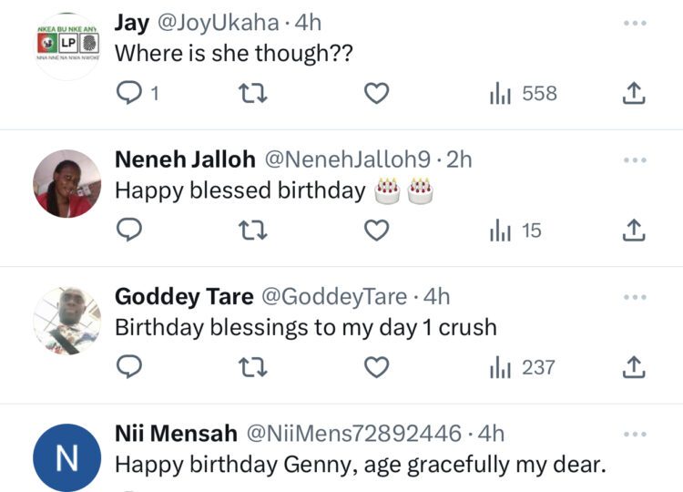
Task: Reply to Neneh Jalloh's birthday tweet
Action: click(x=130, y=231)
